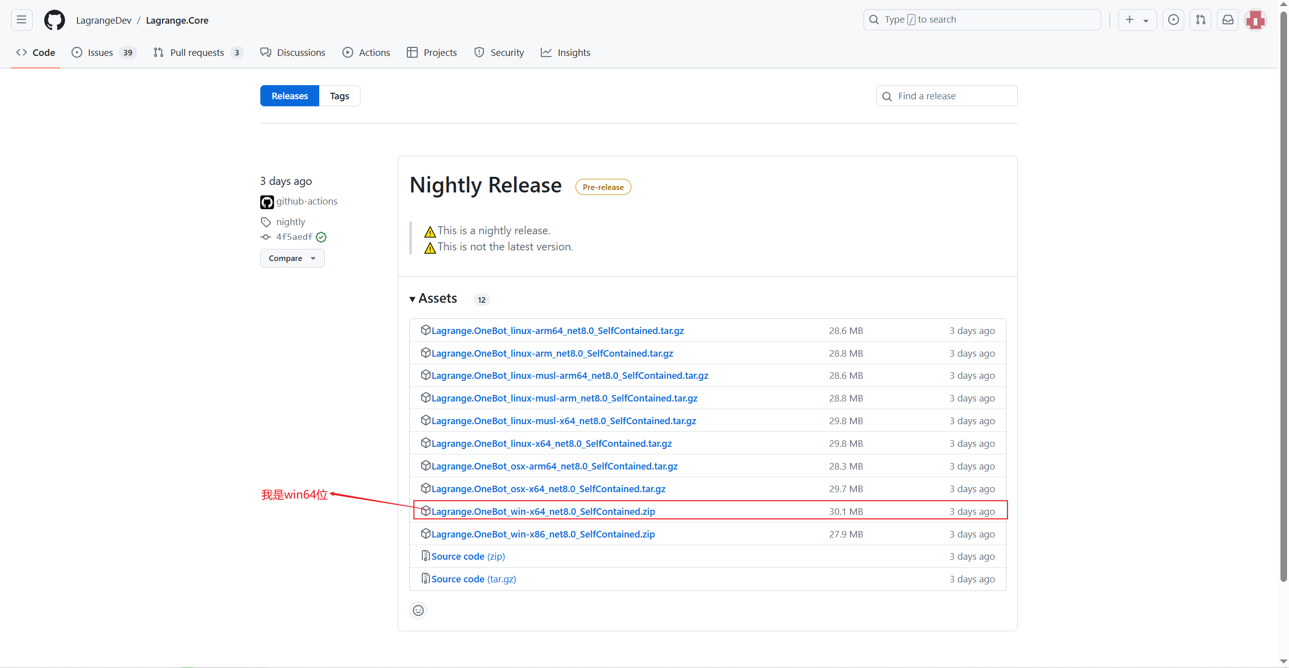Collapse the Assets section
This screenshot has height=668, width=1289.
pos(433,298)
